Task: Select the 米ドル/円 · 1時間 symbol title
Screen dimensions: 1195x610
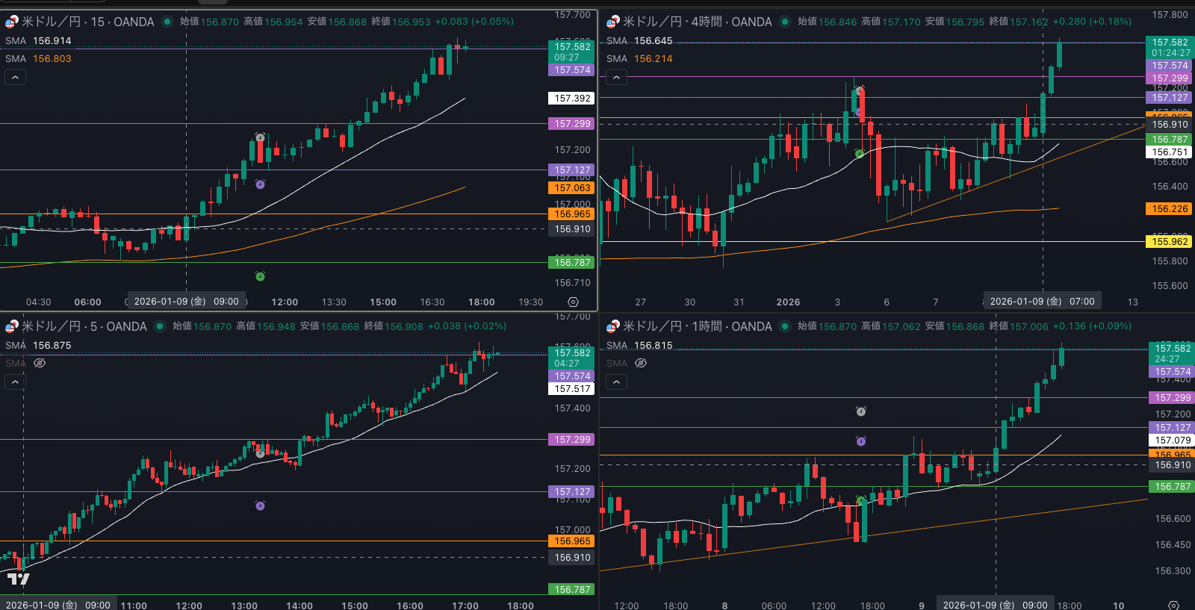Action: (x=697, y=326)
